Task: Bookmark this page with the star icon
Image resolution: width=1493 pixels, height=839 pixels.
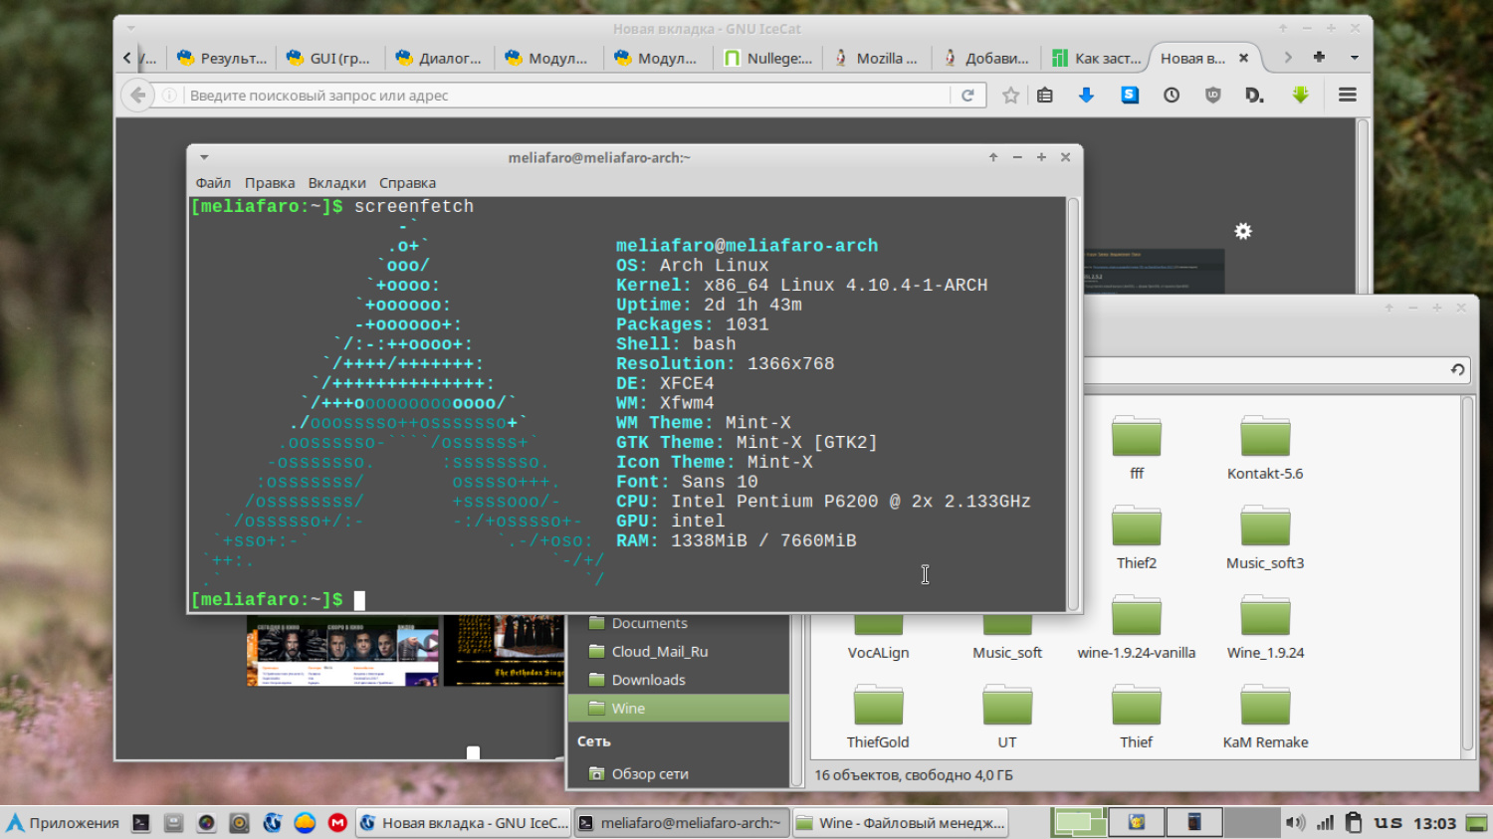Action: [x=1011, y=96]
